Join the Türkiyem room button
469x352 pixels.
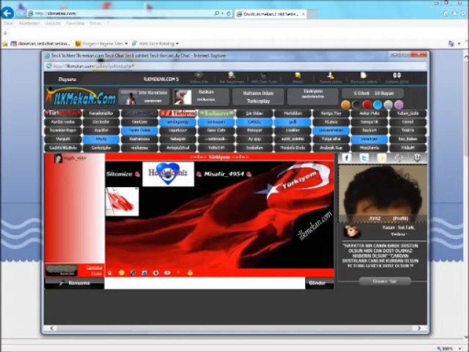pos(178,113)
